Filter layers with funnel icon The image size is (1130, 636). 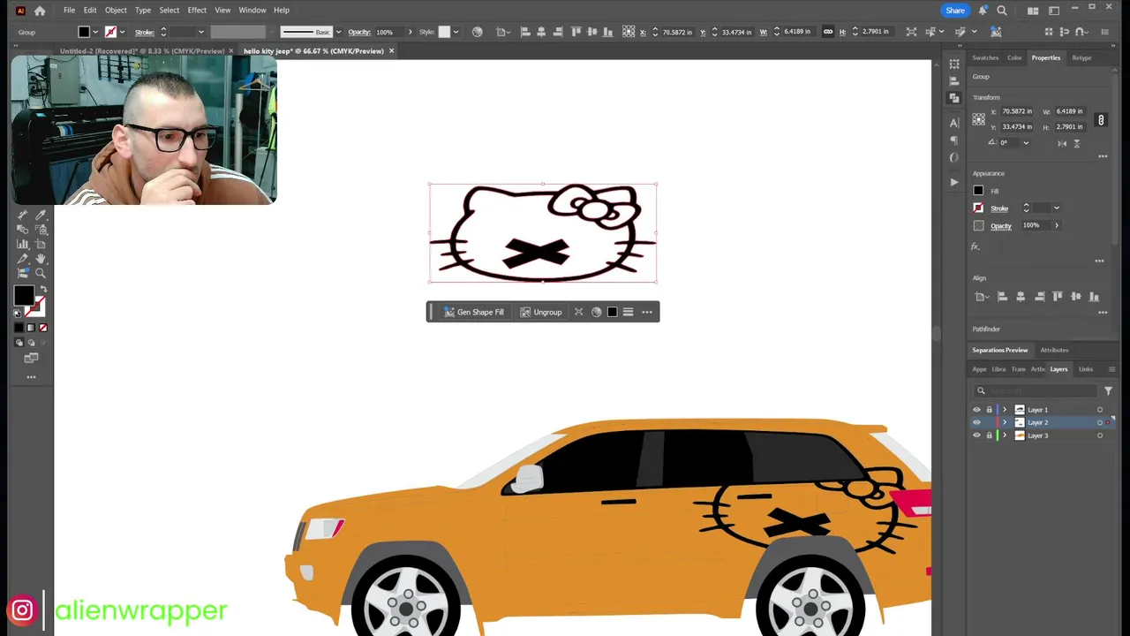[x=1108, y=390]
